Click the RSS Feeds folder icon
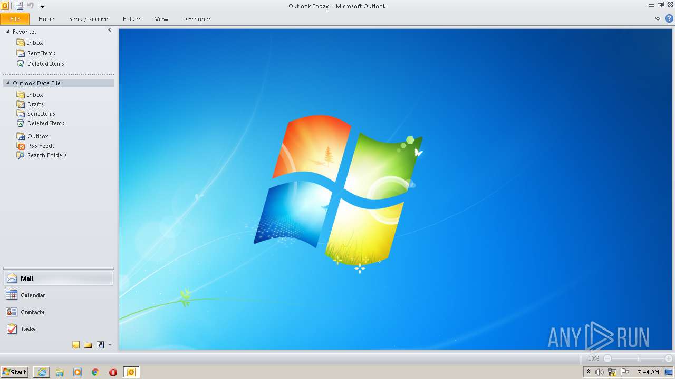 coord(21,146)
